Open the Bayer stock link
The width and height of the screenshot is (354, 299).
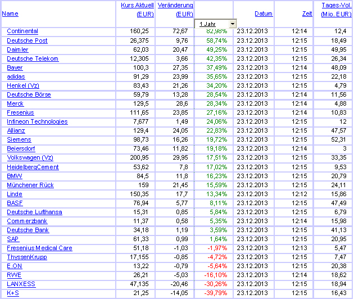tap(15, 68)
